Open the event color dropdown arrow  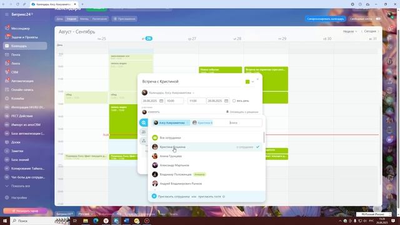pos(252,82)
